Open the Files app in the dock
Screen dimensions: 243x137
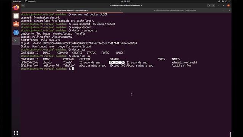(x=16, y=16)
